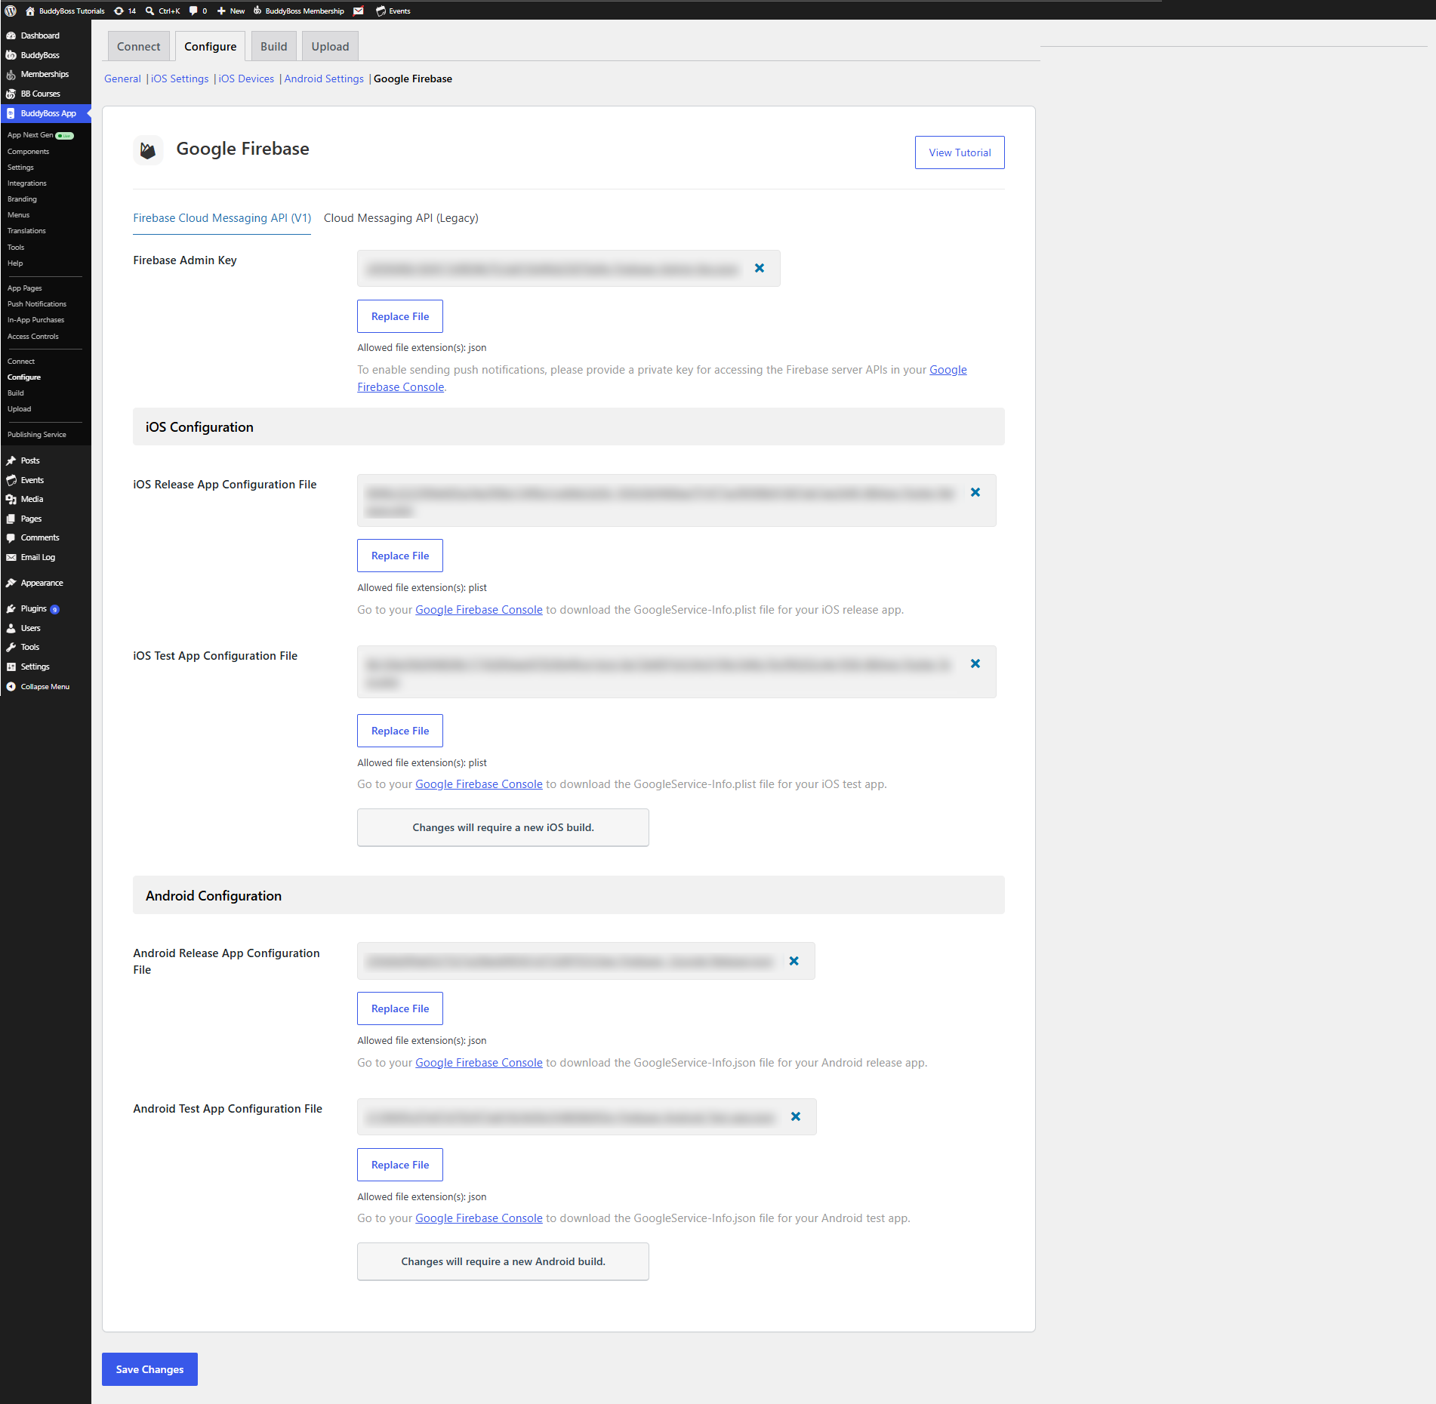Remove the iOS Release App configuration file
The image size is (1436, 1404).
[975, 492]
